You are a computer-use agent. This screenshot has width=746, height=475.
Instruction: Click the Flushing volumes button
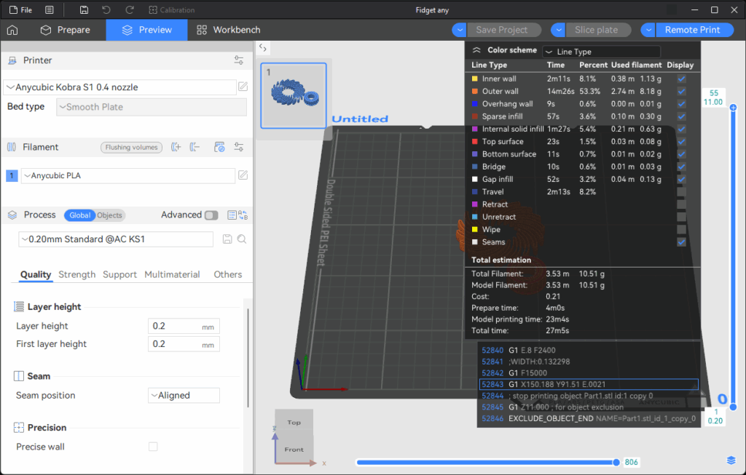point(131,147)
